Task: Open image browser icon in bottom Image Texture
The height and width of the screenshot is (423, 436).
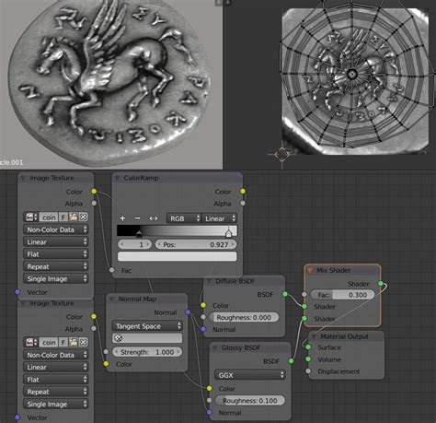Action: (31, 342)
